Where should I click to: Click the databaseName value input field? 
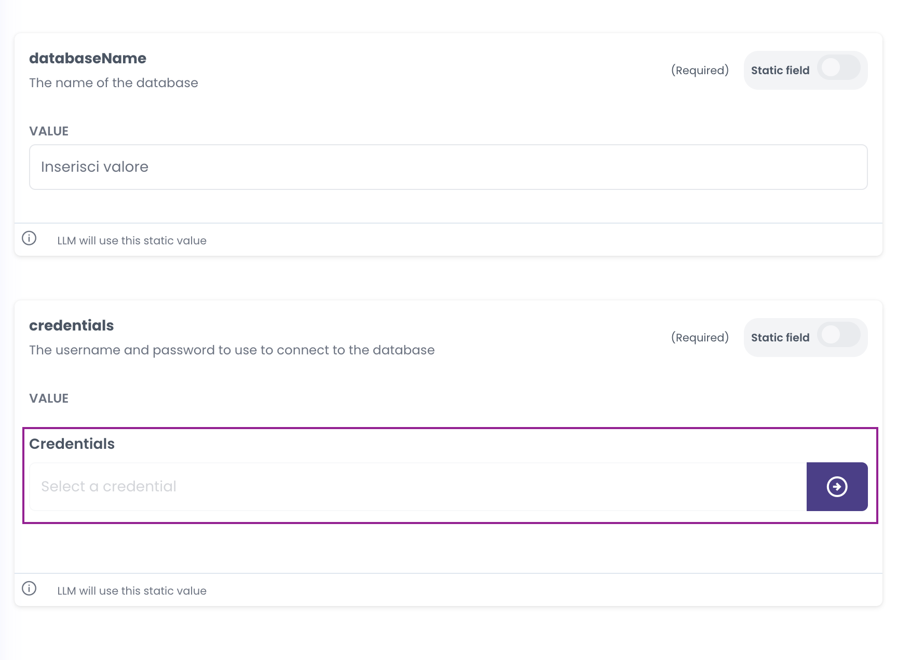(448, 167)
